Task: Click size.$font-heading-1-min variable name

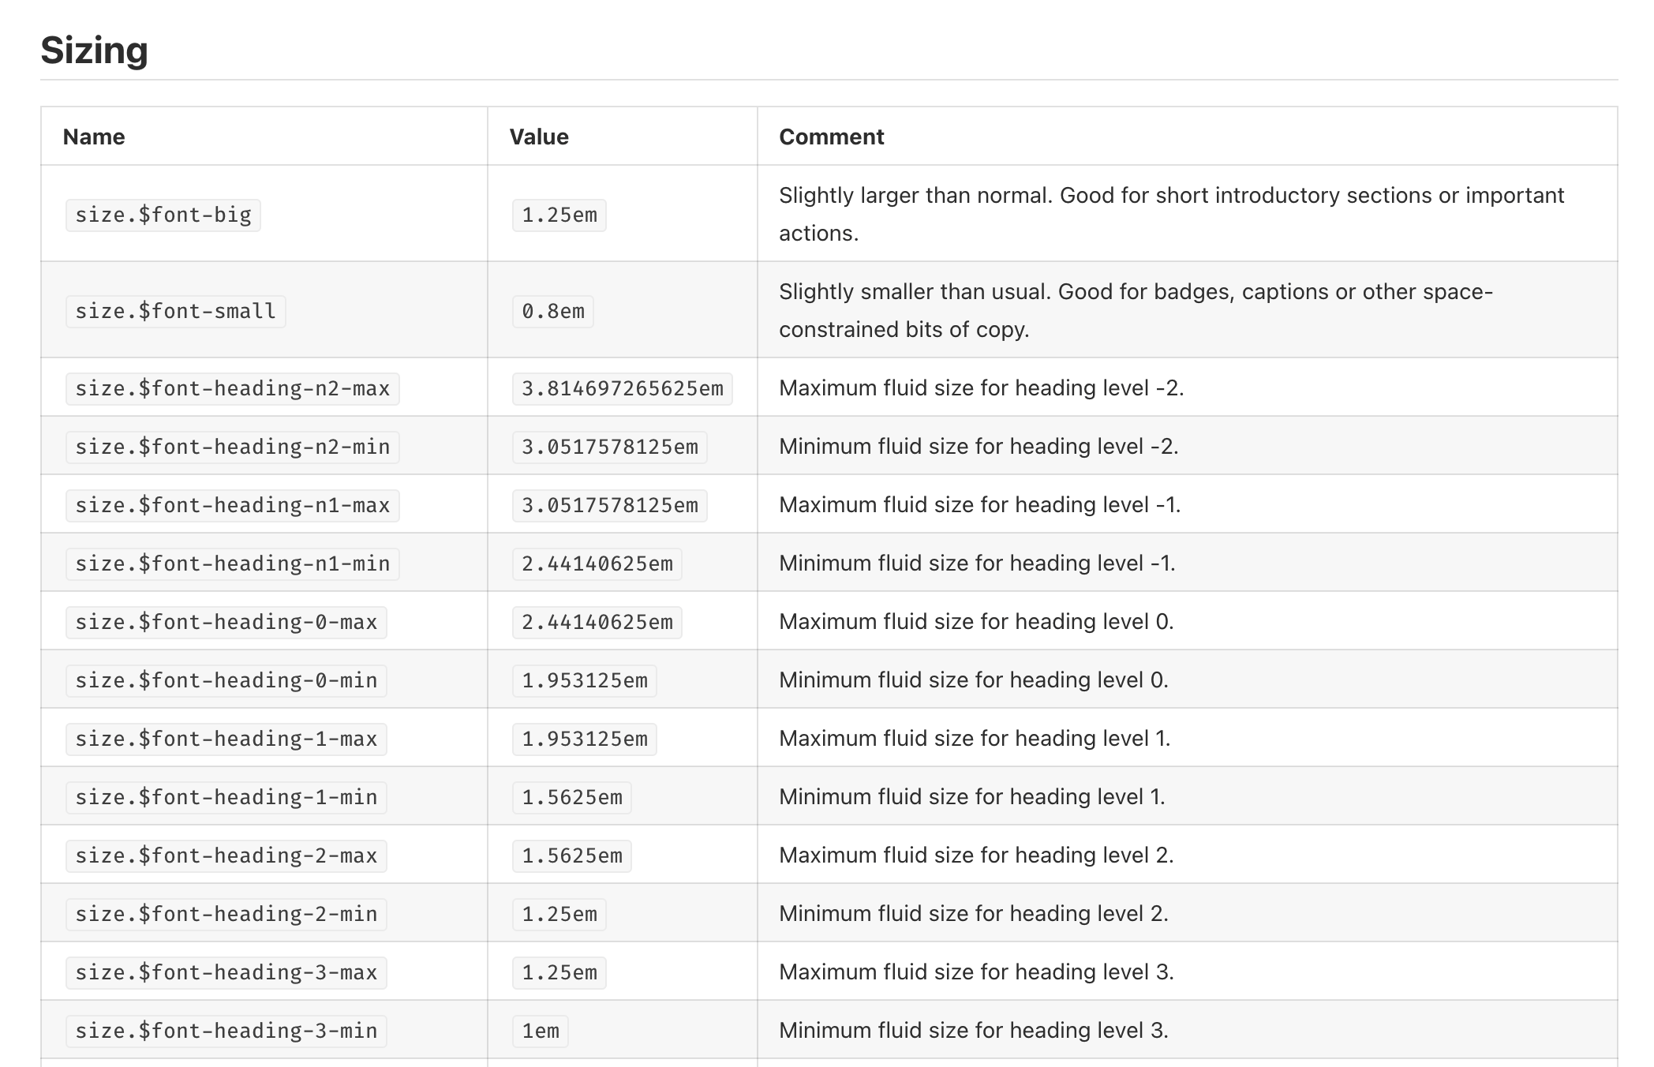Action: pos(226,797)
